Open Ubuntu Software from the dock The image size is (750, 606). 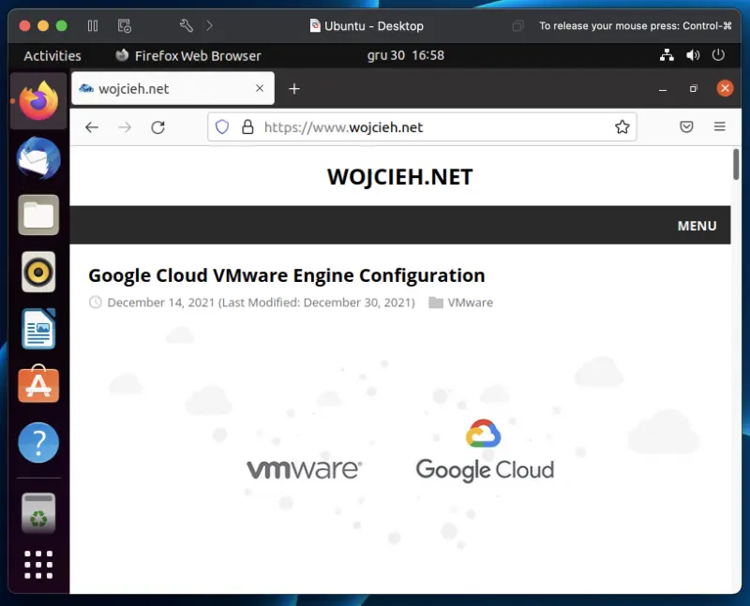[37, 385]
